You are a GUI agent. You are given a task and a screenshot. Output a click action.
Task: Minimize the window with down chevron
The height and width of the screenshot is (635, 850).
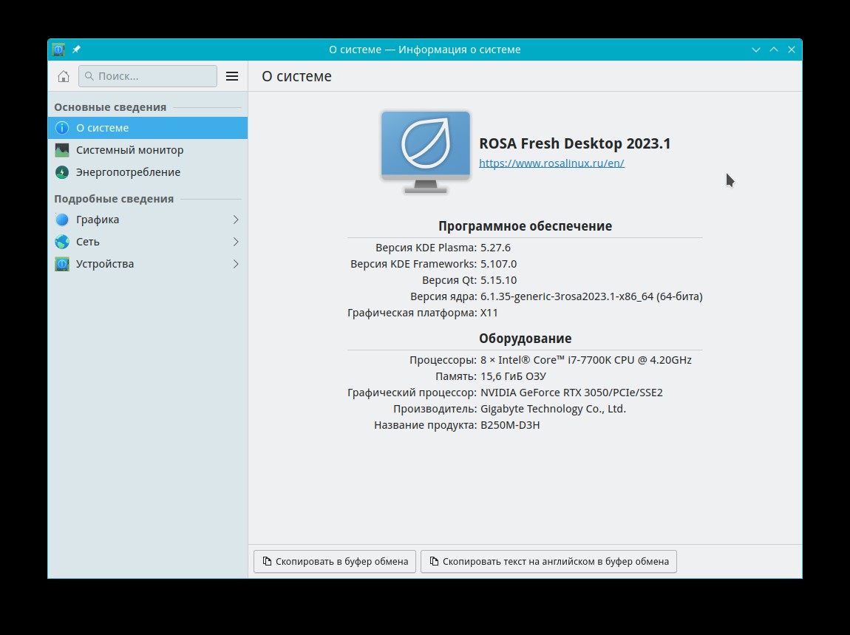click(x=755, y=50)
